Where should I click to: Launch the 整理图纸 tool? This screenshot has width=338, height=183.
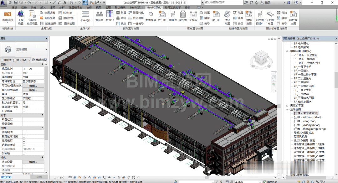(x=66, y=18)
